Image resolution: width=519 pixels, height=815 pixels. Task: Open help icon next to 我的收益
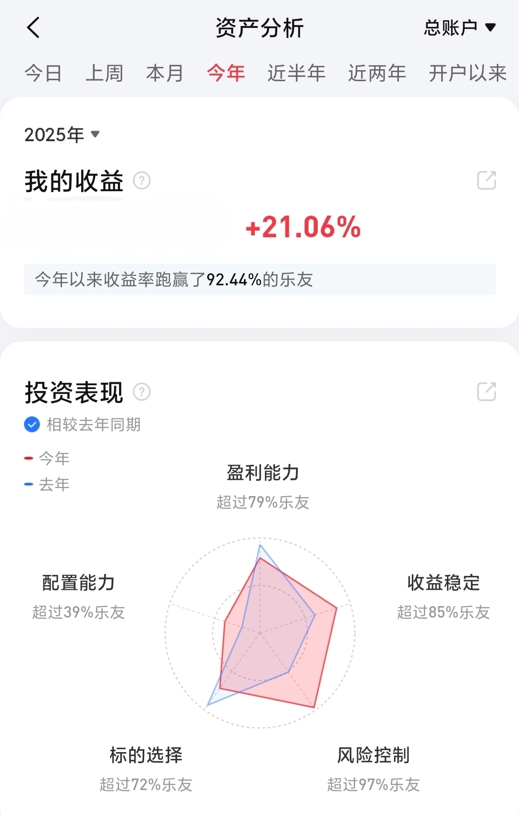coord(142,181)
